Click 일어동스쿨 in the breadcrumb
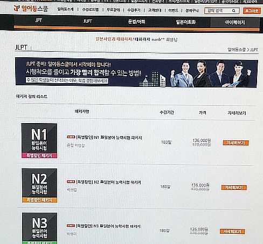263x244 pixels. coord(237,49)
